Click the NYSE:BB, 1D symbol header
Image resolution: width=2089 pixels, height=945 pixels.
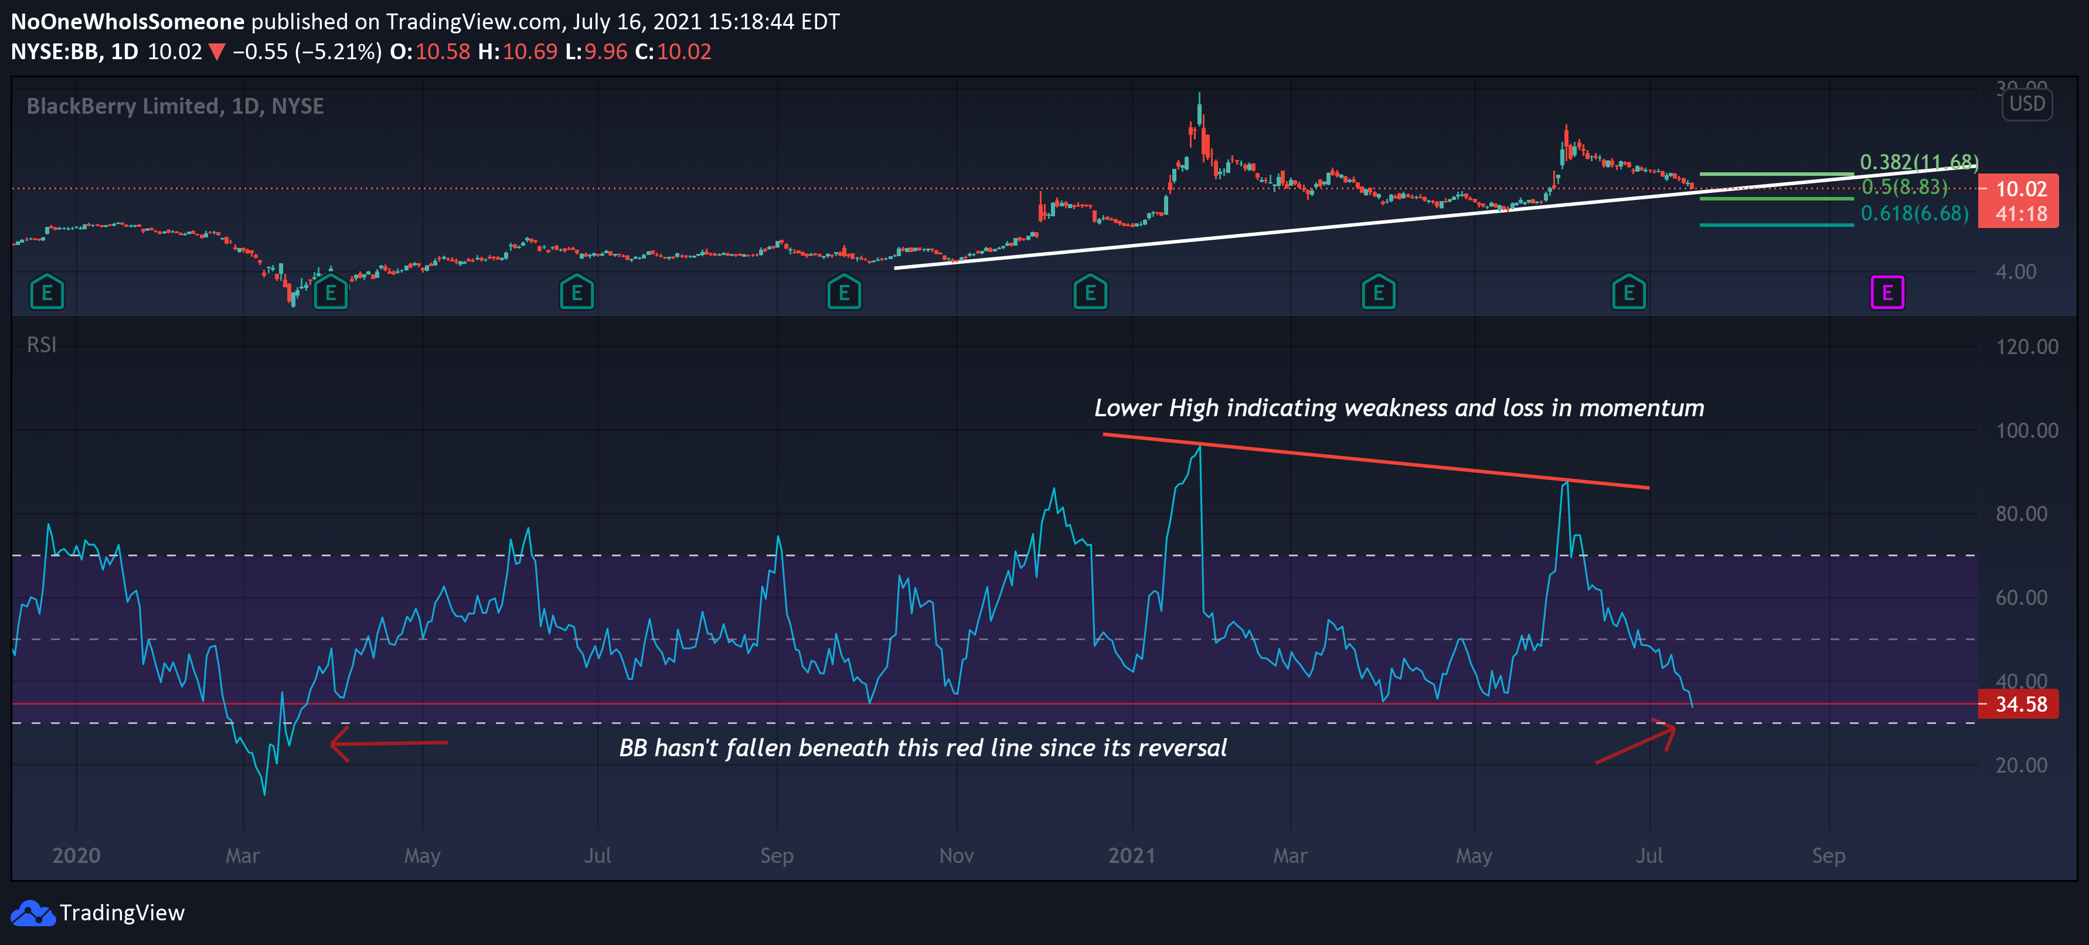click(74, 52)
